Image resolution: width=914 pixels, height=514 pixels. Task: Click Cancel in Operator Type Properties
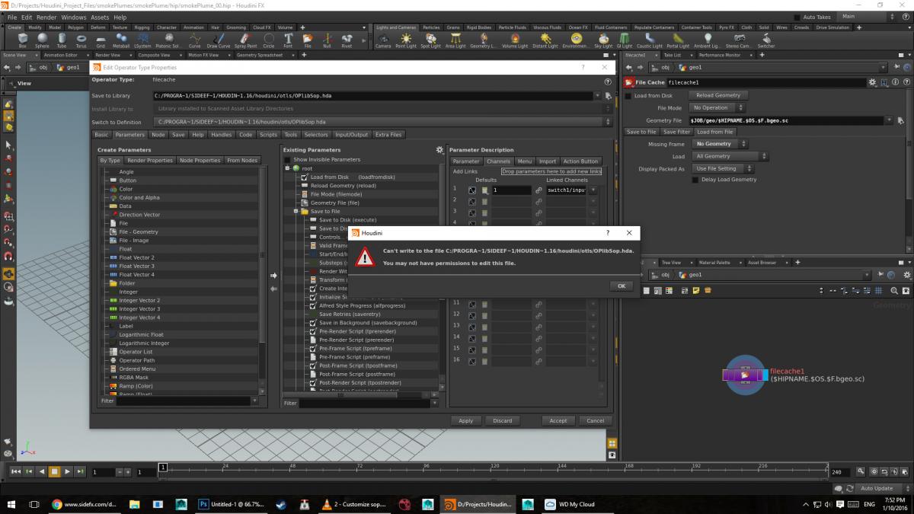point(595,420)
